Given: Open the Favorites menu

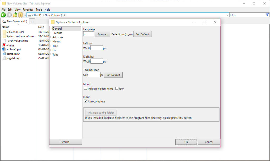Looking at the screenshot, I should (x=28, y=10).
